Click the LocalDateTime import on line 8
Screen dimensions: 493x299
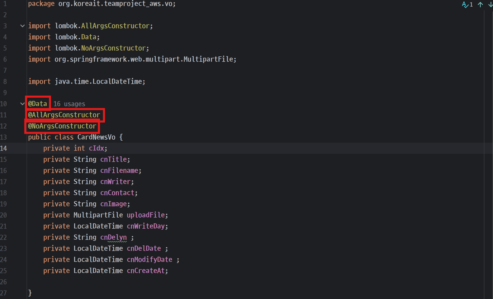point(117,81)
